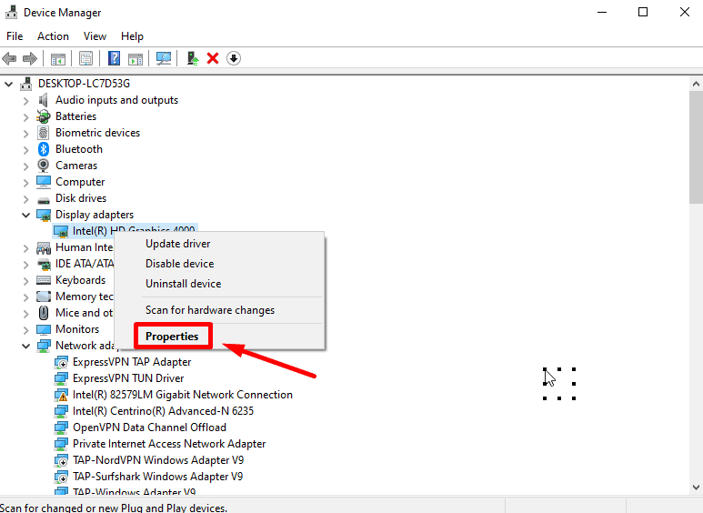Viewport: 703px width, 513px height.
Task: Select TAP-Surfshark Windows Adapter V9
Action: [x=158, y=477]
